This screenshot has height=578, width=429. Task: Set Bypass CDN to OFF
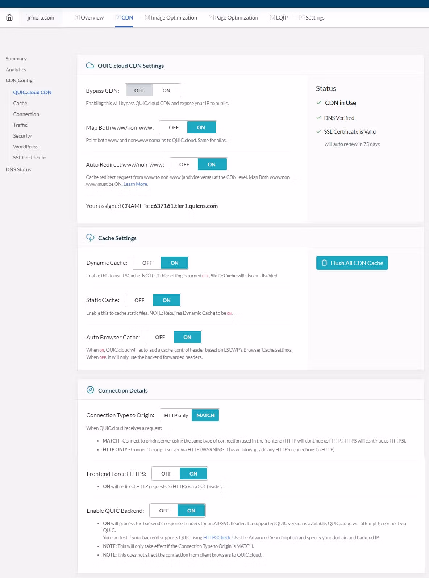coord(139,91)
